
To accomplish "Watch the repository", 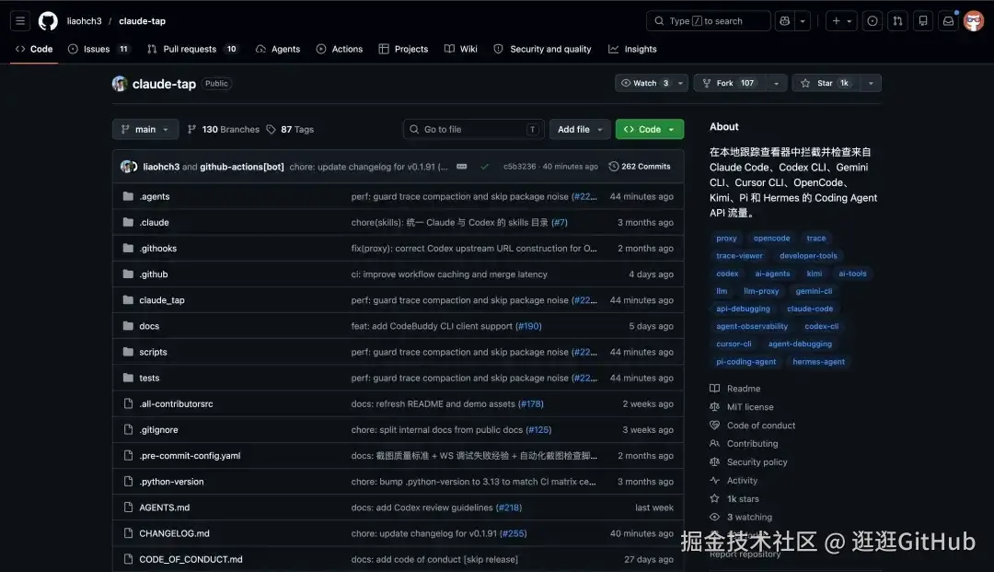I will (644, 83).
